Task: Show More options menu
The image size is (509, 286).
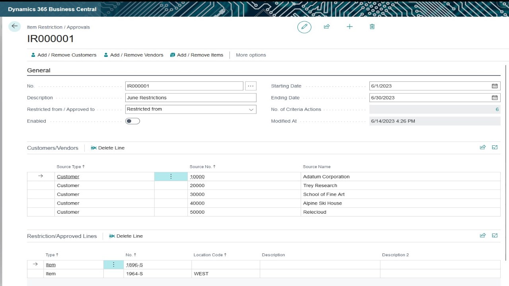Action: click(x=251, y=55)
